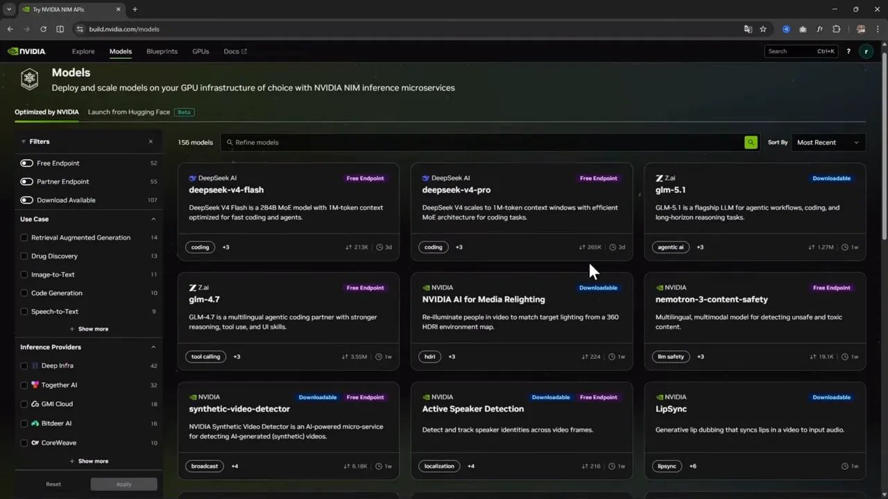888x499 pixels.
Task: Show more Inference Providers options
Action: coord(89,461)
